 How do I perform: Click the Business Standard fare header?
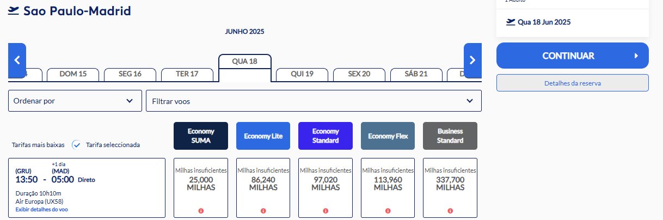[x=450, y=136]
